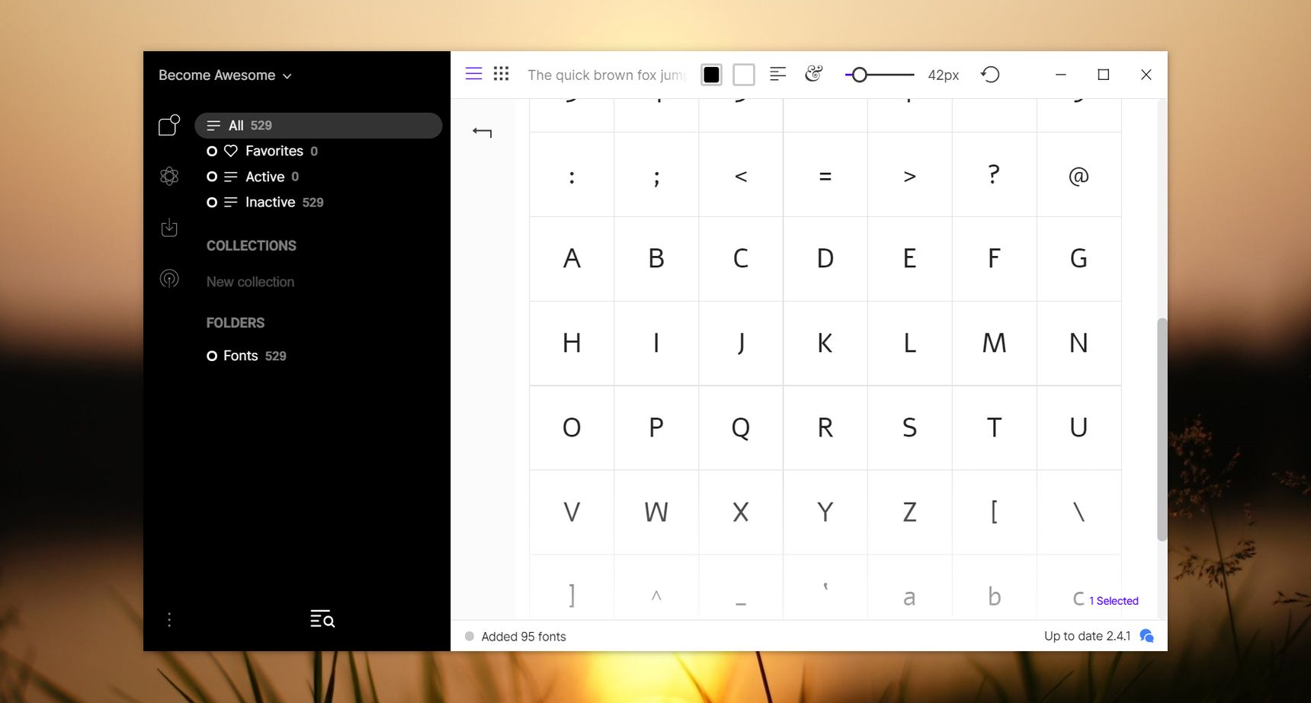1311x703 pixels.
Task: Minimize the FontBase window
Action: click(x=1060, y=75)
